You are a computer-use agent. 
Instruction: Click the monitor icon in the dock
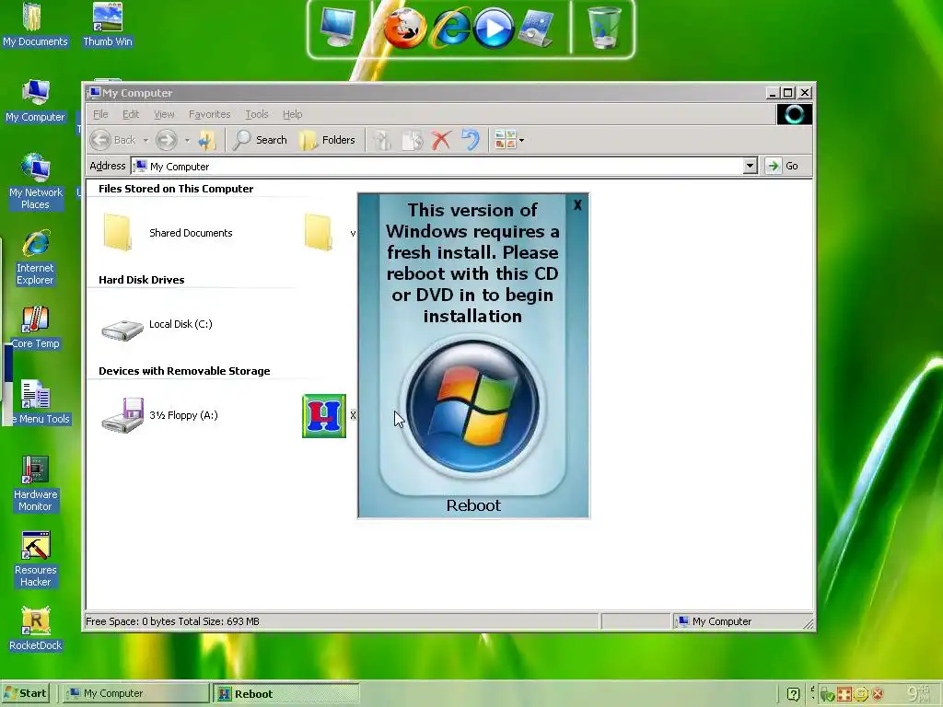point(337,29)
